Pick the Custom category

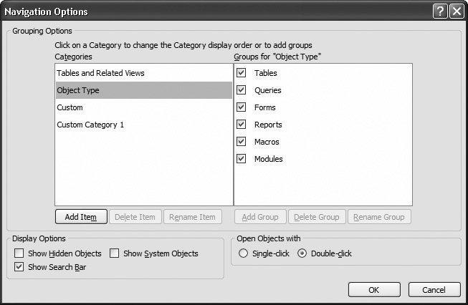pyautogui.click(x=70, y=107)
